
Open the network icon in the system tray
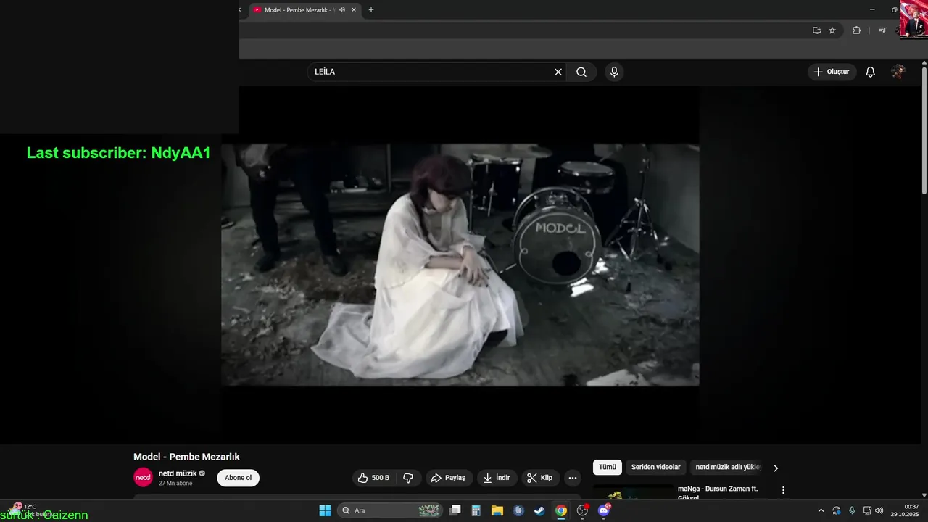867,510
